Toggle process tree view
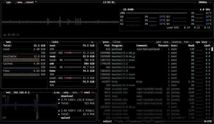The image size is (214, 124). (x=187, y=42)
